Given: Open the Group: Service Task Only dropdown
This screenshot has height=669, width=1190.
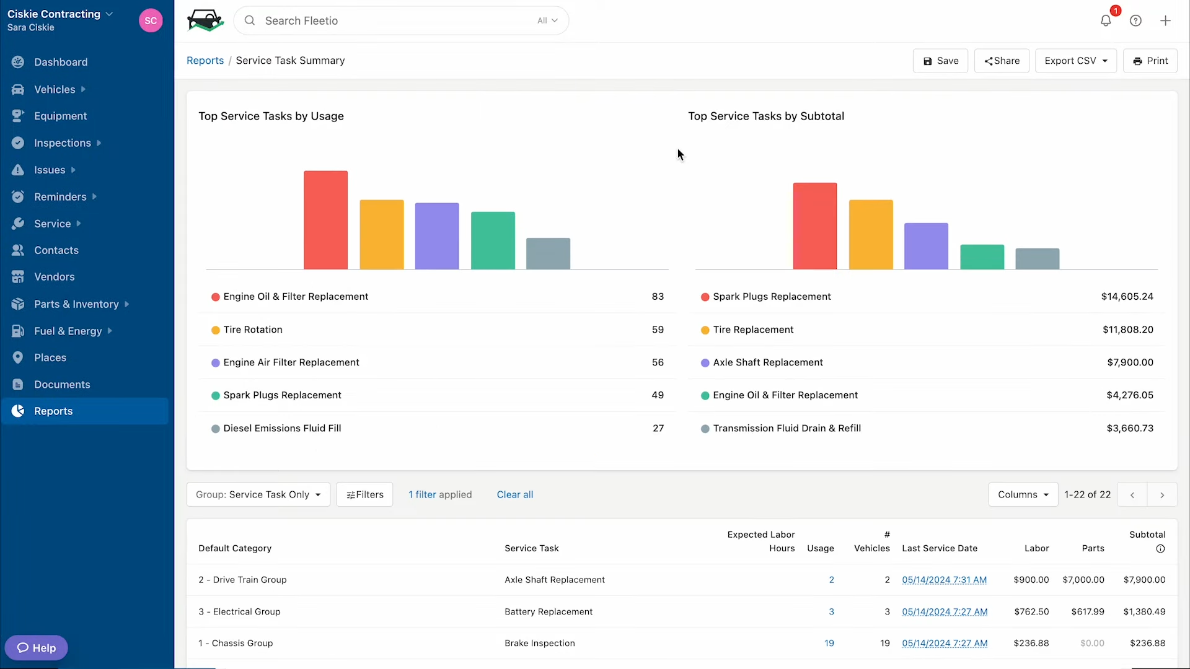Looking at the screenshot, I should (258, 494).
